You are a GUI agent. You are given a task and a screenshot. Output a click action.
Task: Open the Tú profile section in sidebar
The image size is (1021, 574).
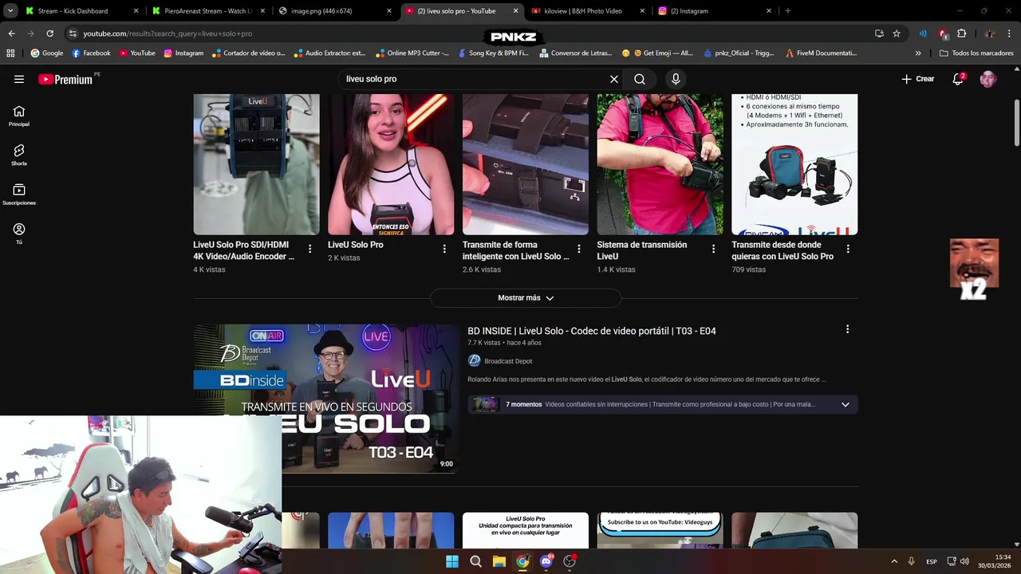[x=19, y=234]
